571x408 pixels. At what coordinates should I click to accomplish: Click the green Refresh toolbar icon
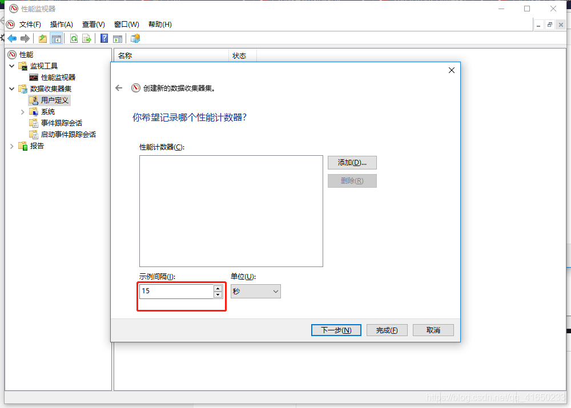tap(74, 38)
